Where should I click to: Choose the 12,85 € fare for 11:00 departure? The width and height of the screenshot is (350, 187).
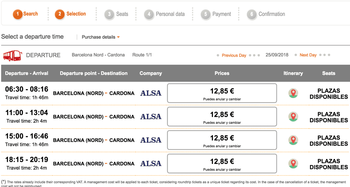[222, 117]
